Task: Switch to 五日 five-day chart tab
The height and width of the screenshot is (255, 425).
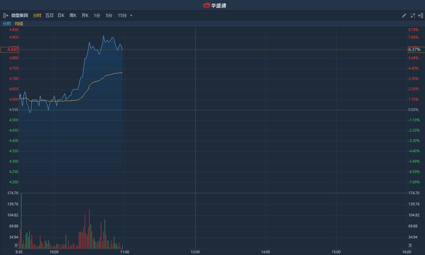Action: coord(49,16)
